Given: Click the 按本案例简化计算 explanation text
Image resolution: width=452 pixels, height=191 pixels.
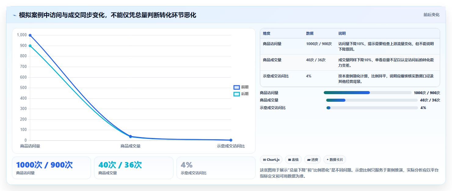Looking at the screenshot, I should (x=386, y=79).
